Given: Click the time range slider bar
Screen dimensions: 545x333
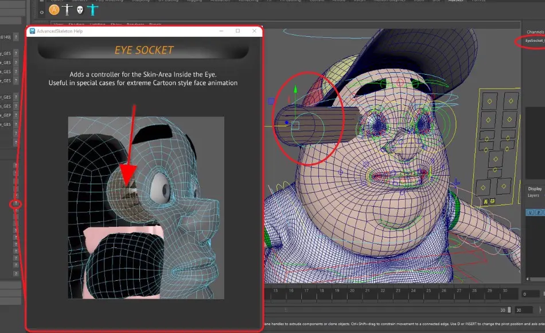Looking at the screenshot, I should (390, 309).
